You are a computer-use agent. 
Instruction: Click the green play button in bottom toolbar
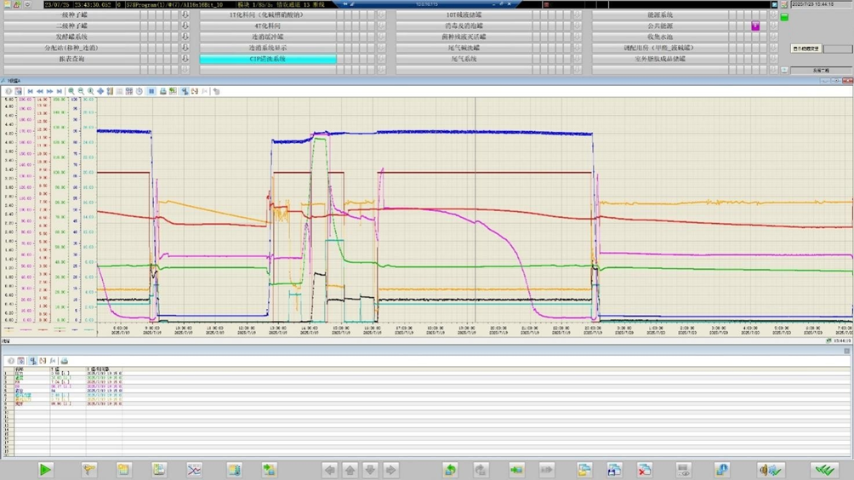click(x=46, y=470)
